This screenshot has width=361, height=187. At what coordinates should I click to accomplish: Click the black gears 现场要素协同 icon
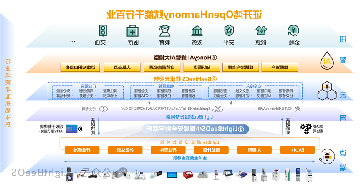pyautogui.click(x=306, y=129)
